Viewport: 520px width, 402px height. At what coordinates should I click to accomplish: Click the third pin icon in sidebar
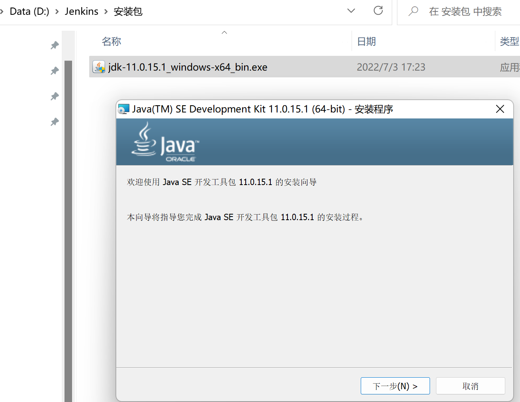pos(55,96)
